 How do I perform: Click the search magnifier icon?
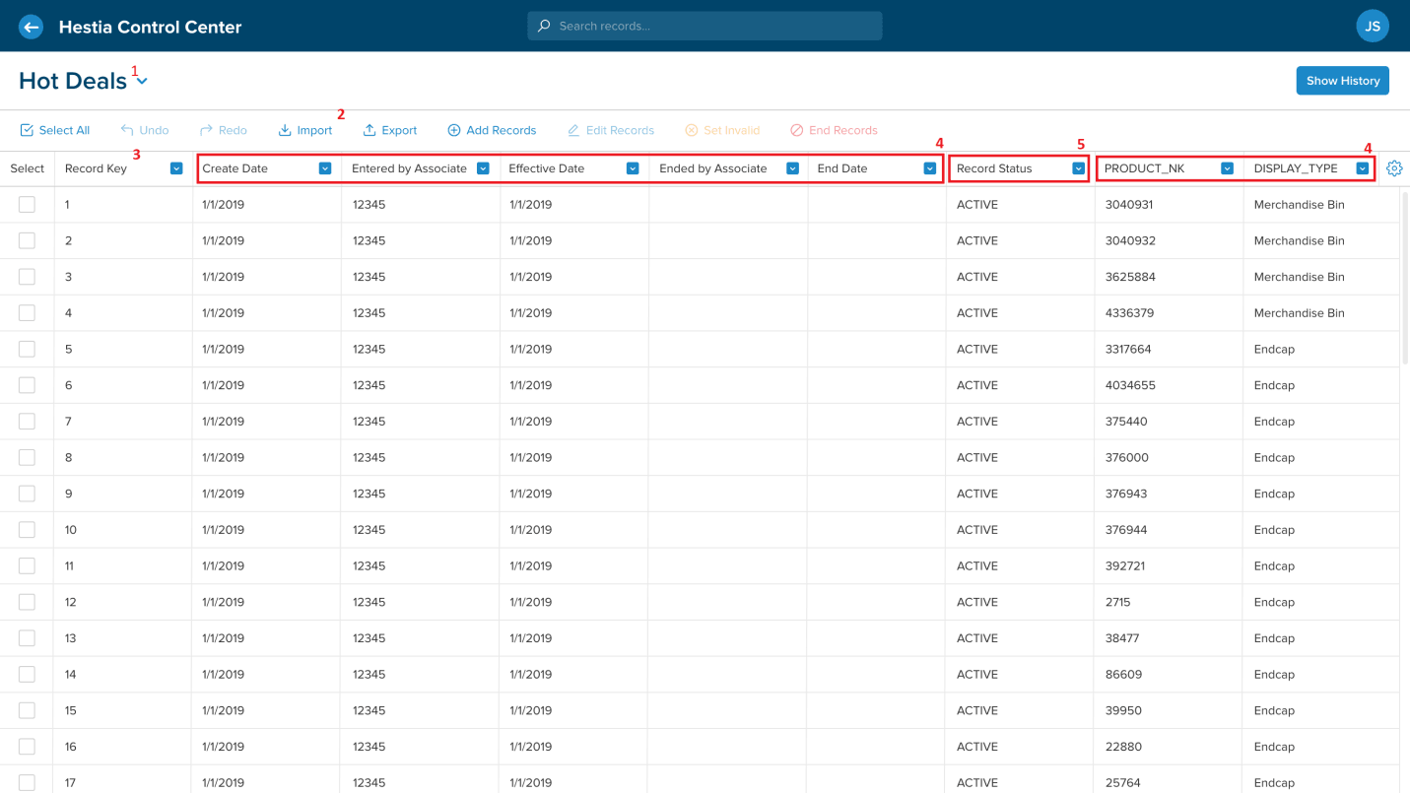(x=544, y=27)
